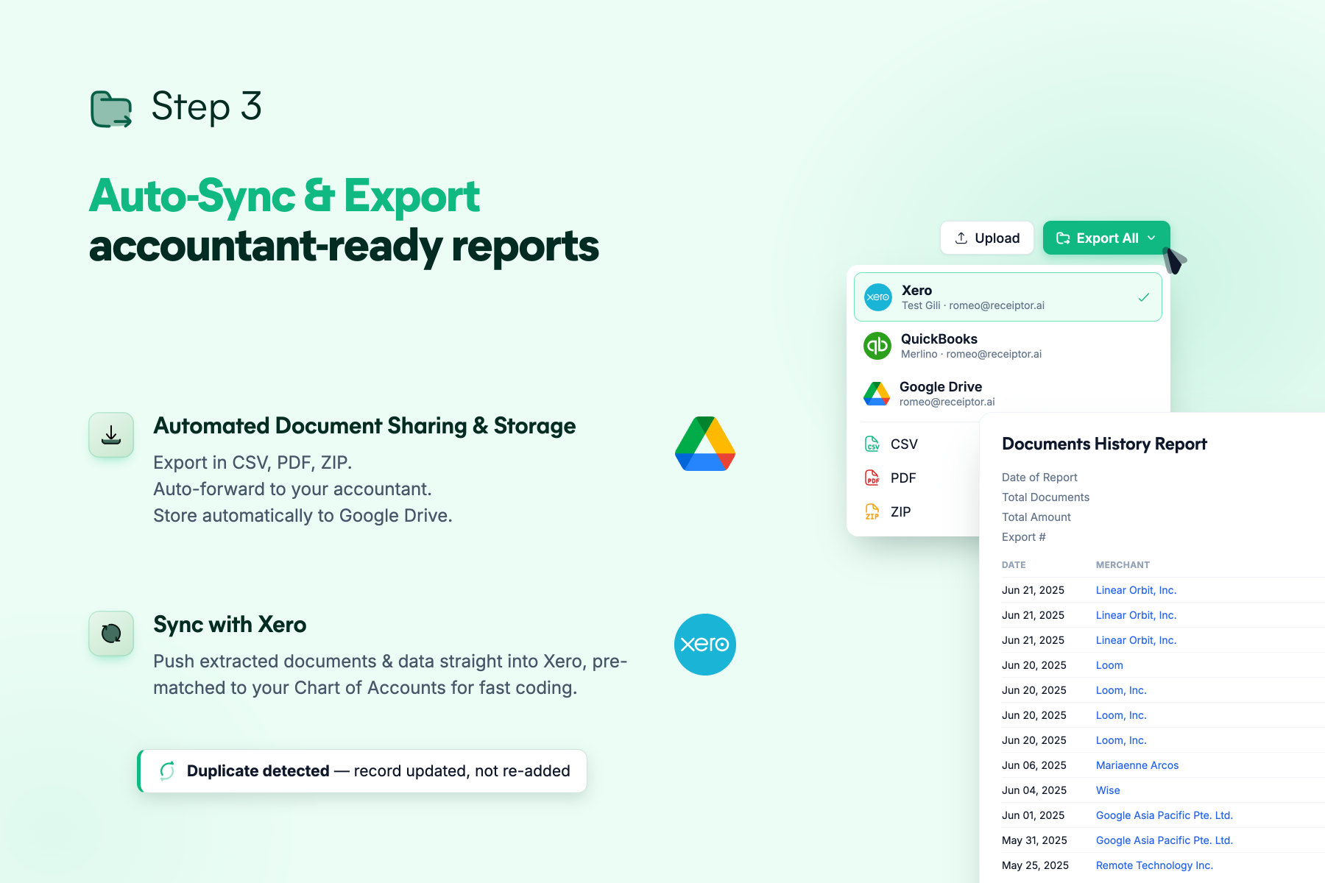Click the Sync with Xero heading

[x=230, y=625]
